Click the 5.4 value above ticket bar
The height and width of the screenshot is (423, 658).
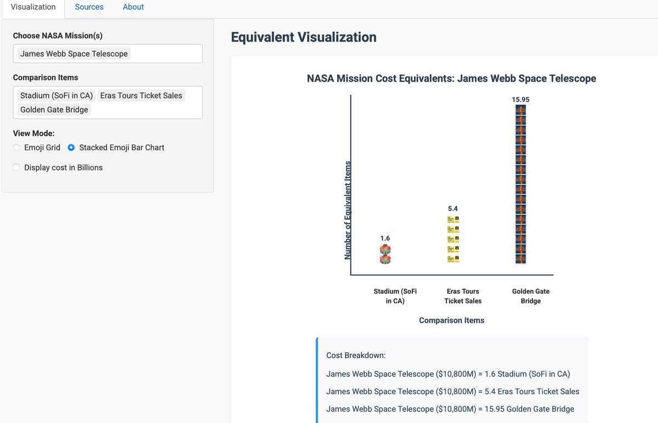(x=453, y=209)
